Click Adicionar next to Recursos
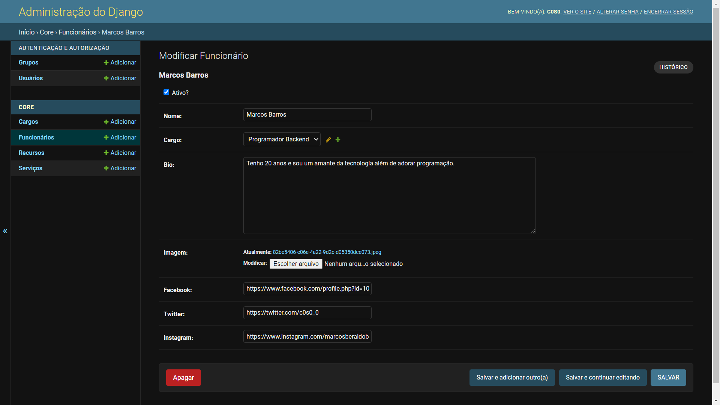720x405 pixels. point(120,153)
